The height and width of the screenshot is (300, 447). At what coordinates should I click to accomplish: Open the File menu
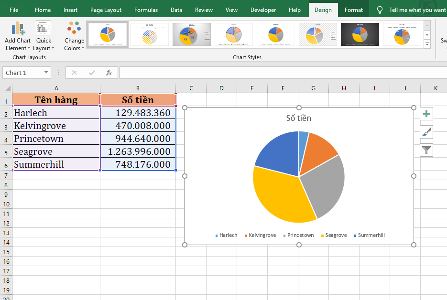tap(14, 10)
